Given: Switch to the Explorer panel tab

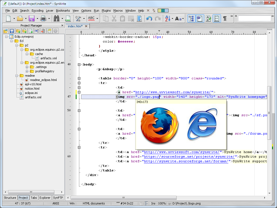Looking at the screenshot, I should 45,198.
